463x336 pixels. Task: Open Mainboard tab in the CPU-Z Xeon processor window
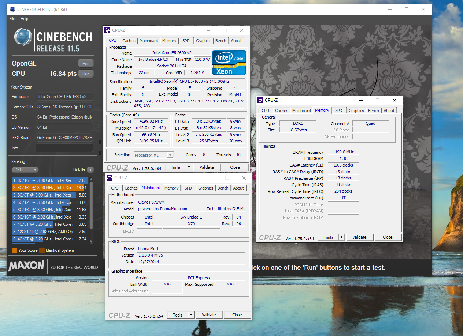tap(149, 41)
